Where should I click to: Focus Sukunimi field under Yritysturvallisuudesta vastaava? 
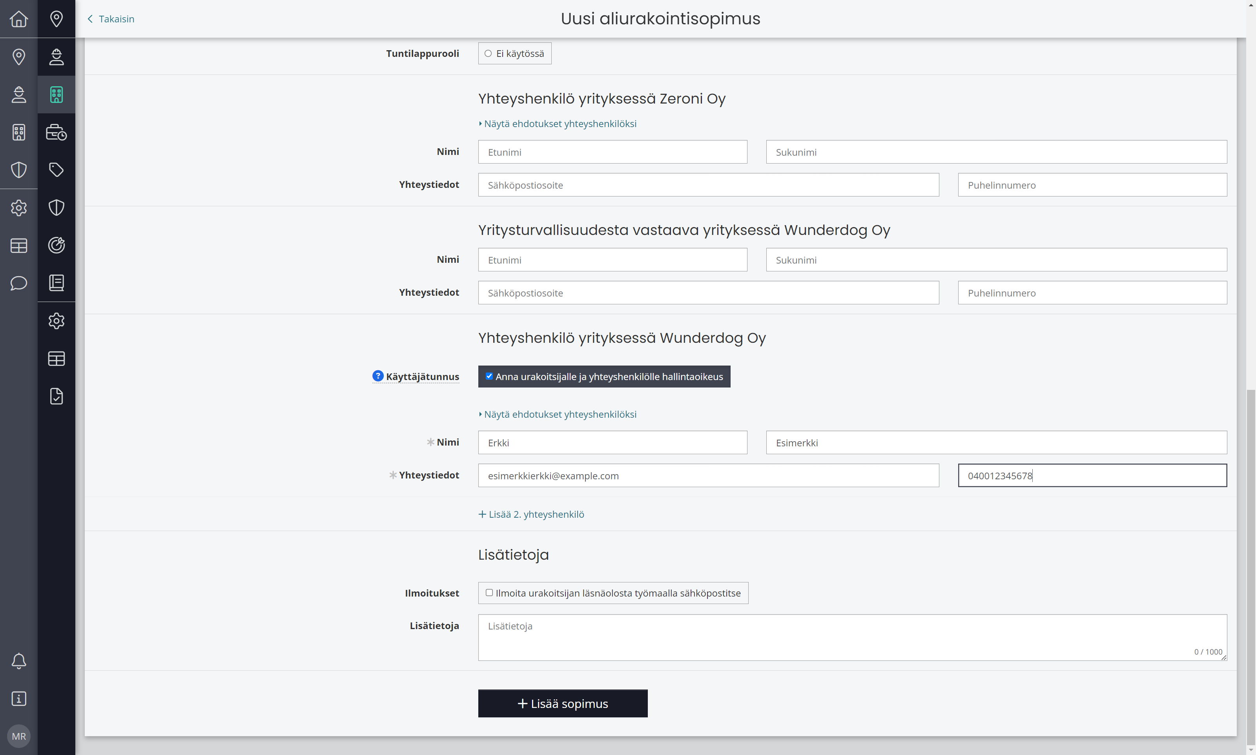(x=997, y=260)
